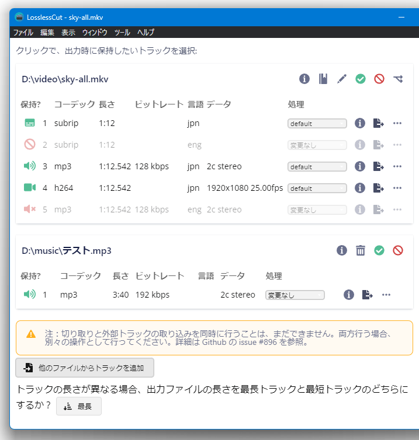Extract track 1 subrip to file
This screenshot has width=419, height=440.
(x=379, y=123)
